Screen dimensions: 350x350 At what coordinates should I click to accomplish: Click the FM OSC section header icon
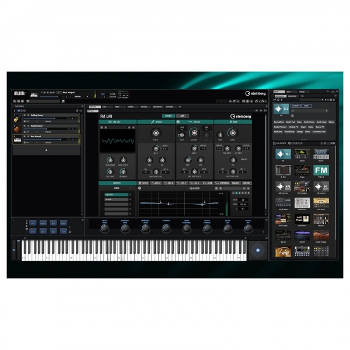click(x=110, y=122)
